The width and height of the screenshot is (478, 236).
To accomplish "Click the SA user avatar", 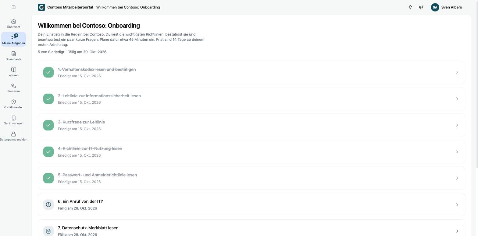I will click(x=435, y=7).
